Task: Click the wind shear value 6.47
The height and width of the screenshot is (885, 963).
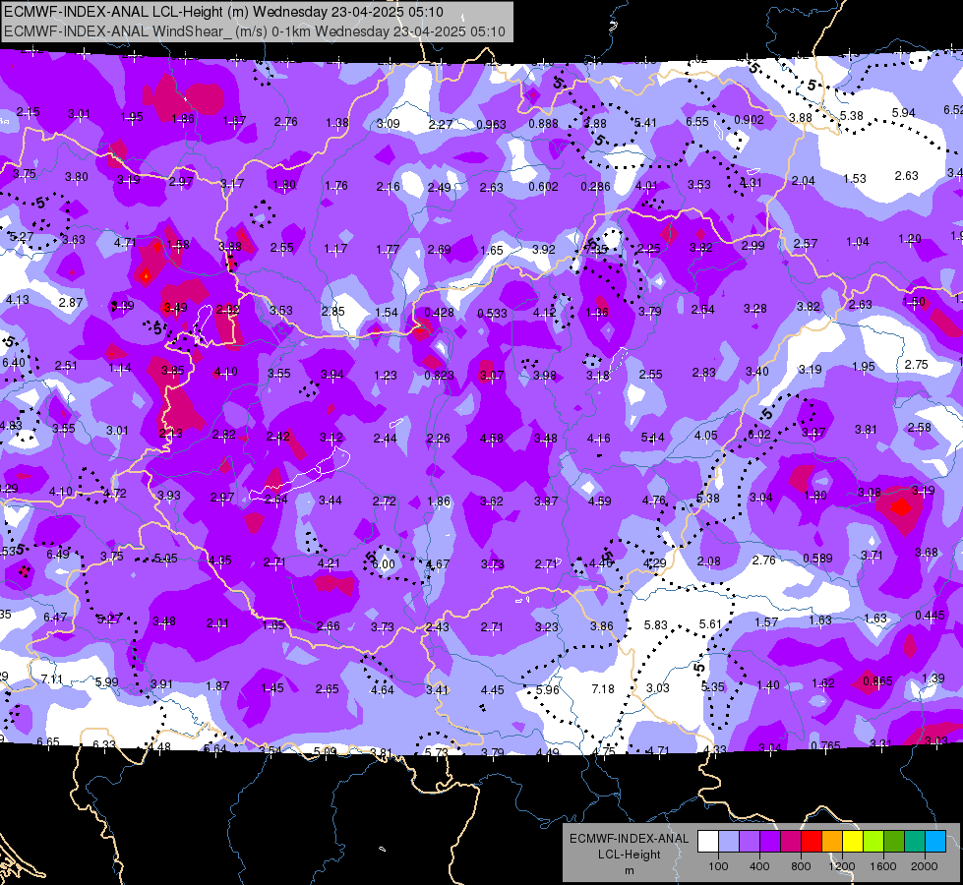Action: (x=55, y=618)
